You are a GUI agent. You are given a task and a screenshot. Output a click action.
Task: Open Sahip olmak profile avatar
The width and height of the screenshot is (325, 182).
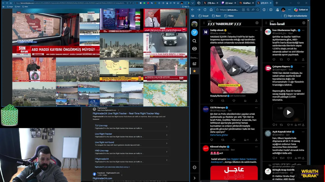click(206, 32)
